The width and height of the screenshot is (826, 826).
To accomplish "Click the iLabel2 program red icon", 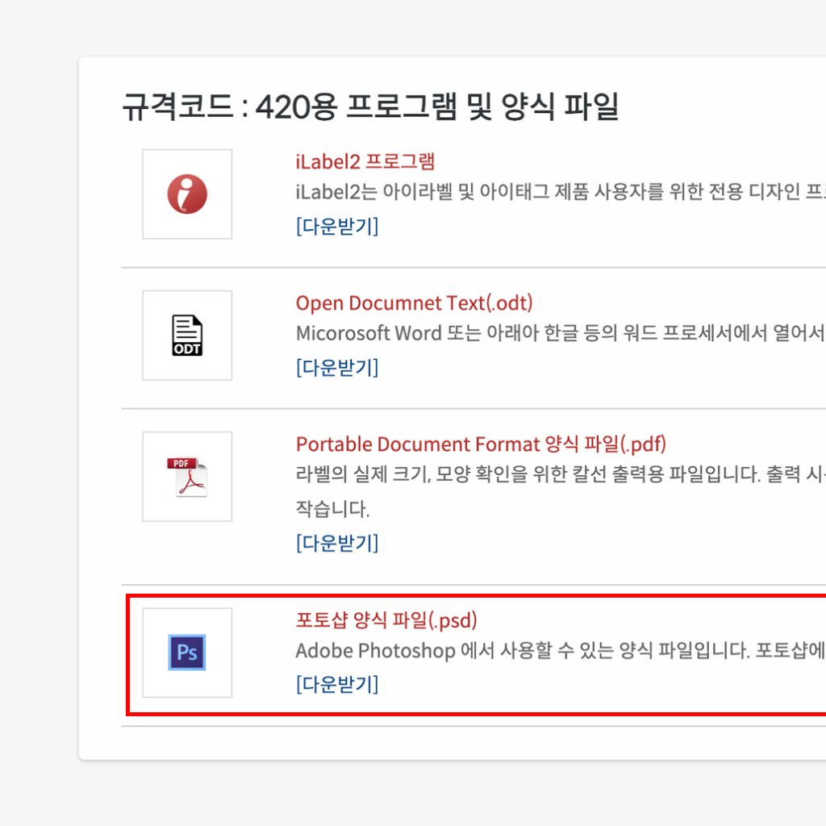I will click(x=187, y=194).
